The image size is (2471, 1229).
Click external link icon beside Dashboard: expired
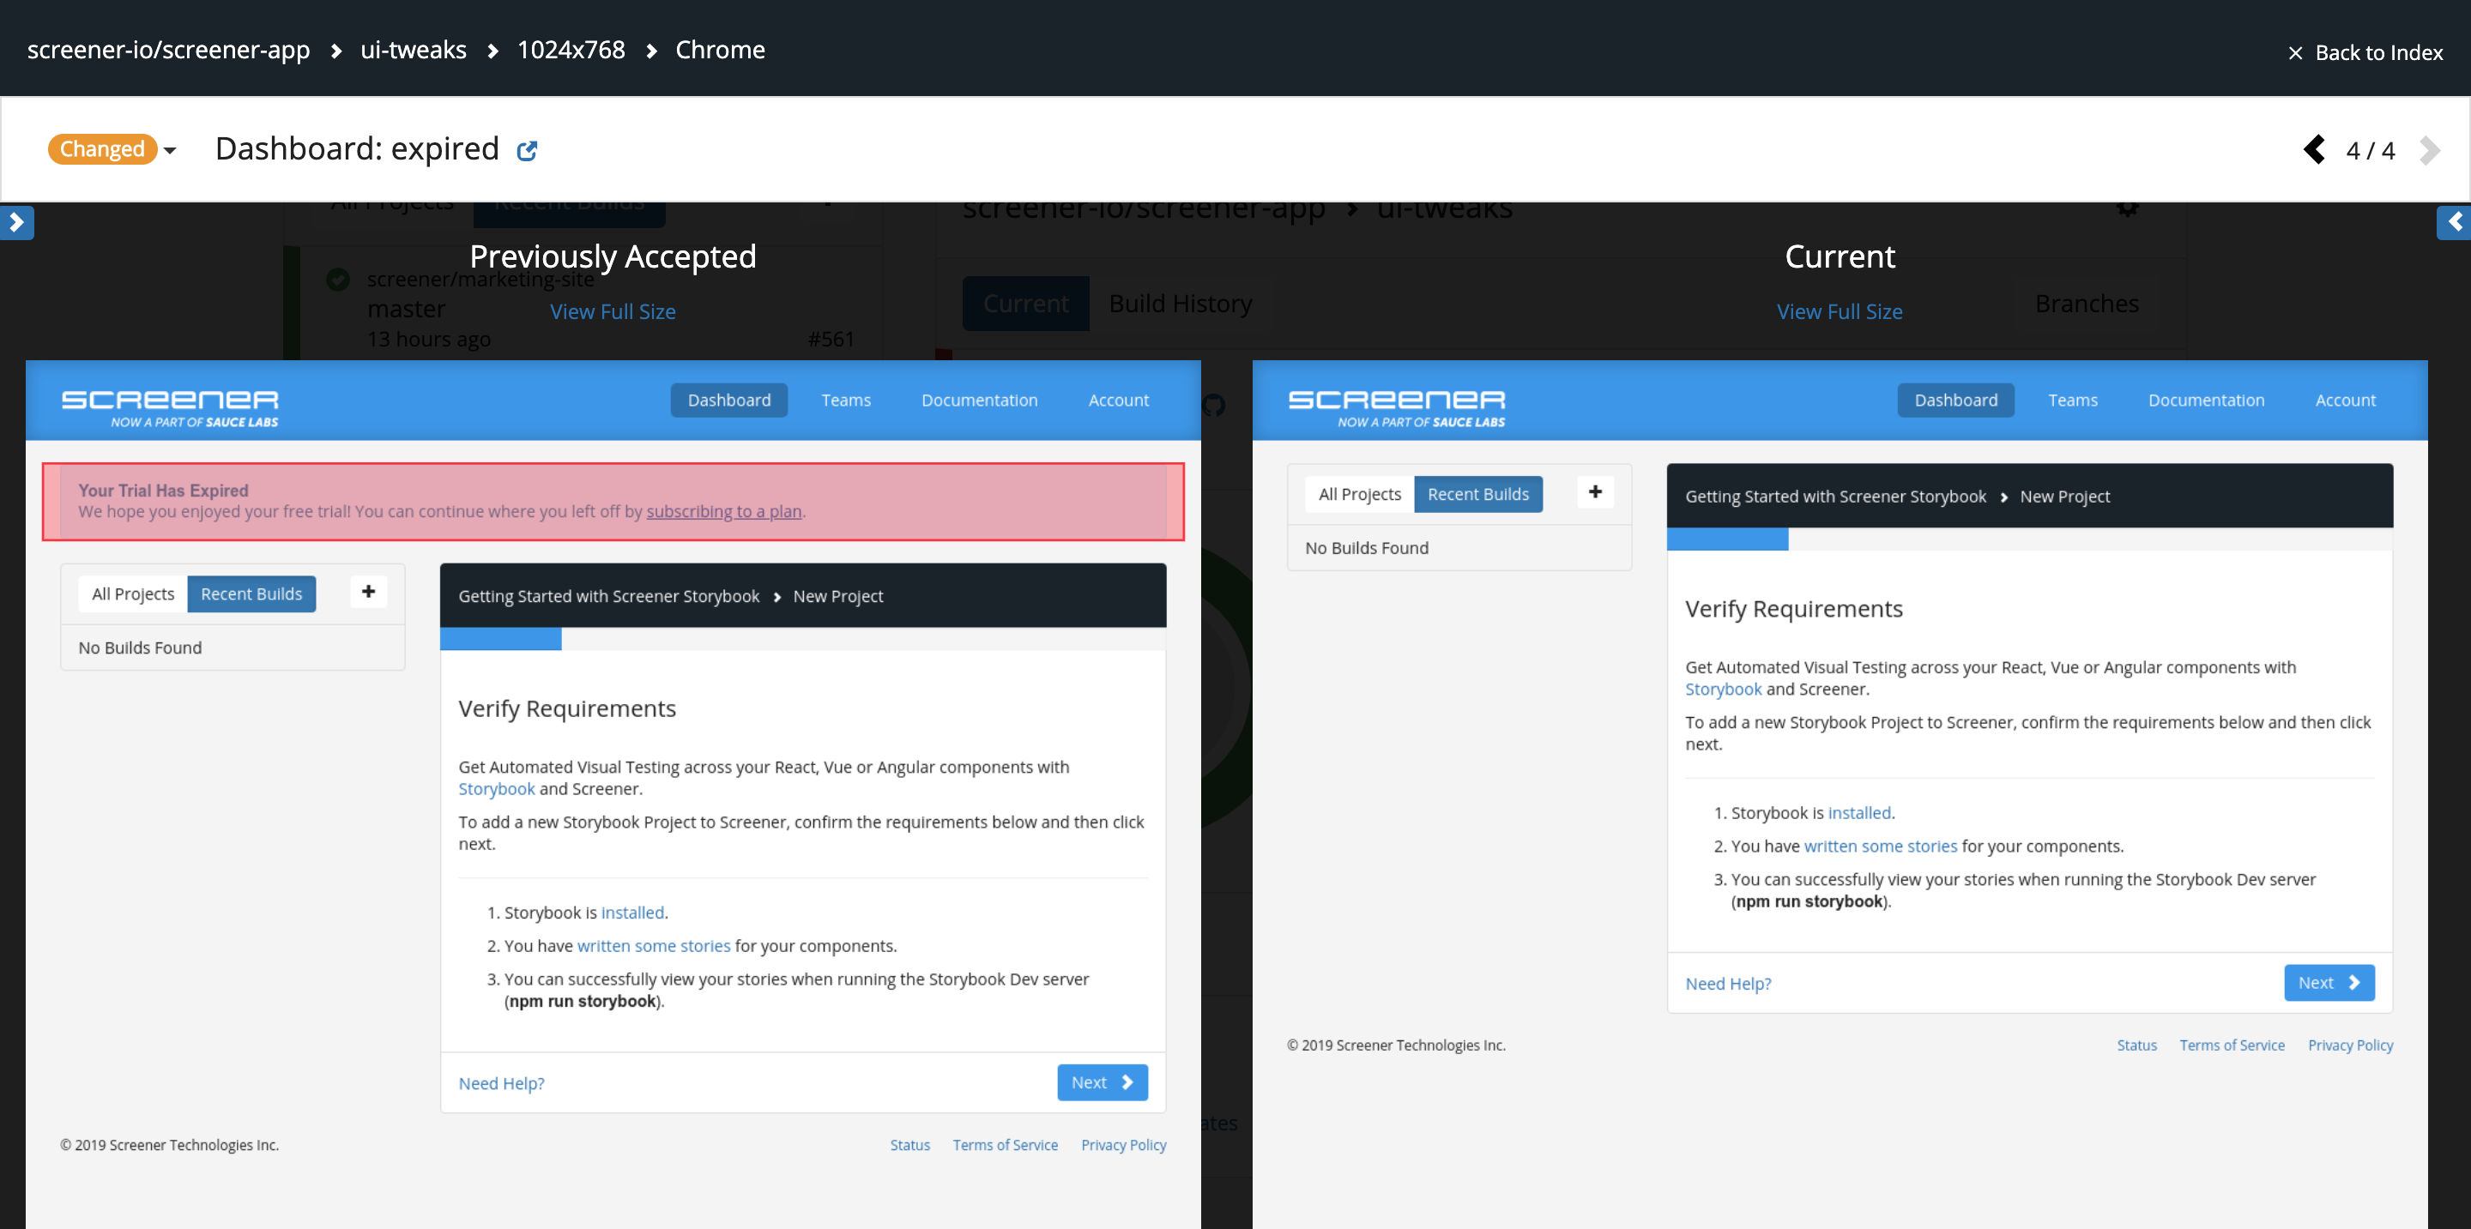click(527, 150)
